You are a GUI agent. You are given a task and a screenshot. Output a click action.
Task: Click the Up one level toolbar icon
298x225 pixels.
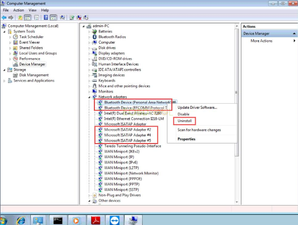click(20, 18)
